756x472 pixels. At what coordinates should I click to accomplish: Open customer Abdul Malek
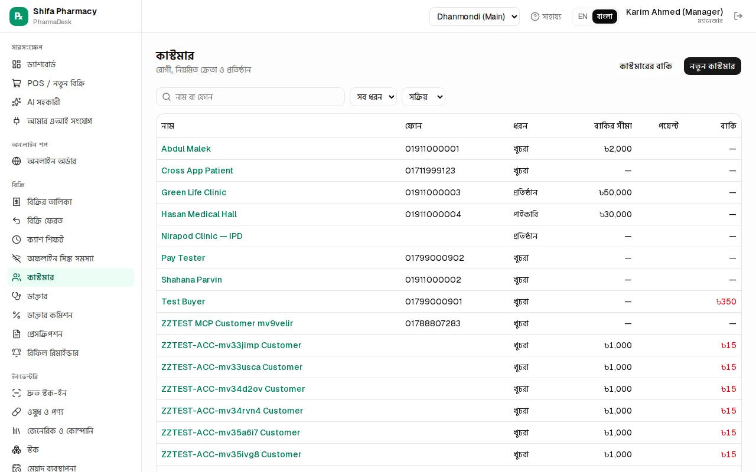tap(186, 149)
